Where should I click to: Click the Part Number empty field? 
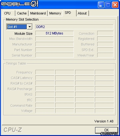pos(54,50)
